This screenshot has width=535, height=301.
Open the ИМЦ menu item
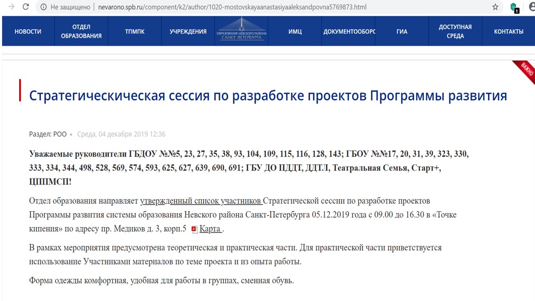295,31
